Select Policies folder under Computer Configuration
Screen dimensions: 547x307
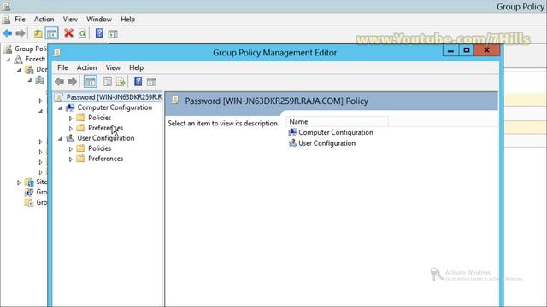[x=99, y=118]
